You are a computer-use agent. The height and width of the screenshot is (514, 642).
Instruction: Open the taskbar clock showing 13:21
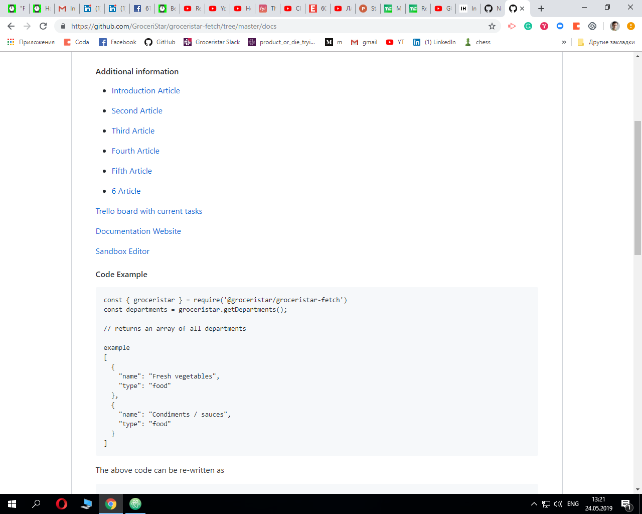tap(598, 504)
